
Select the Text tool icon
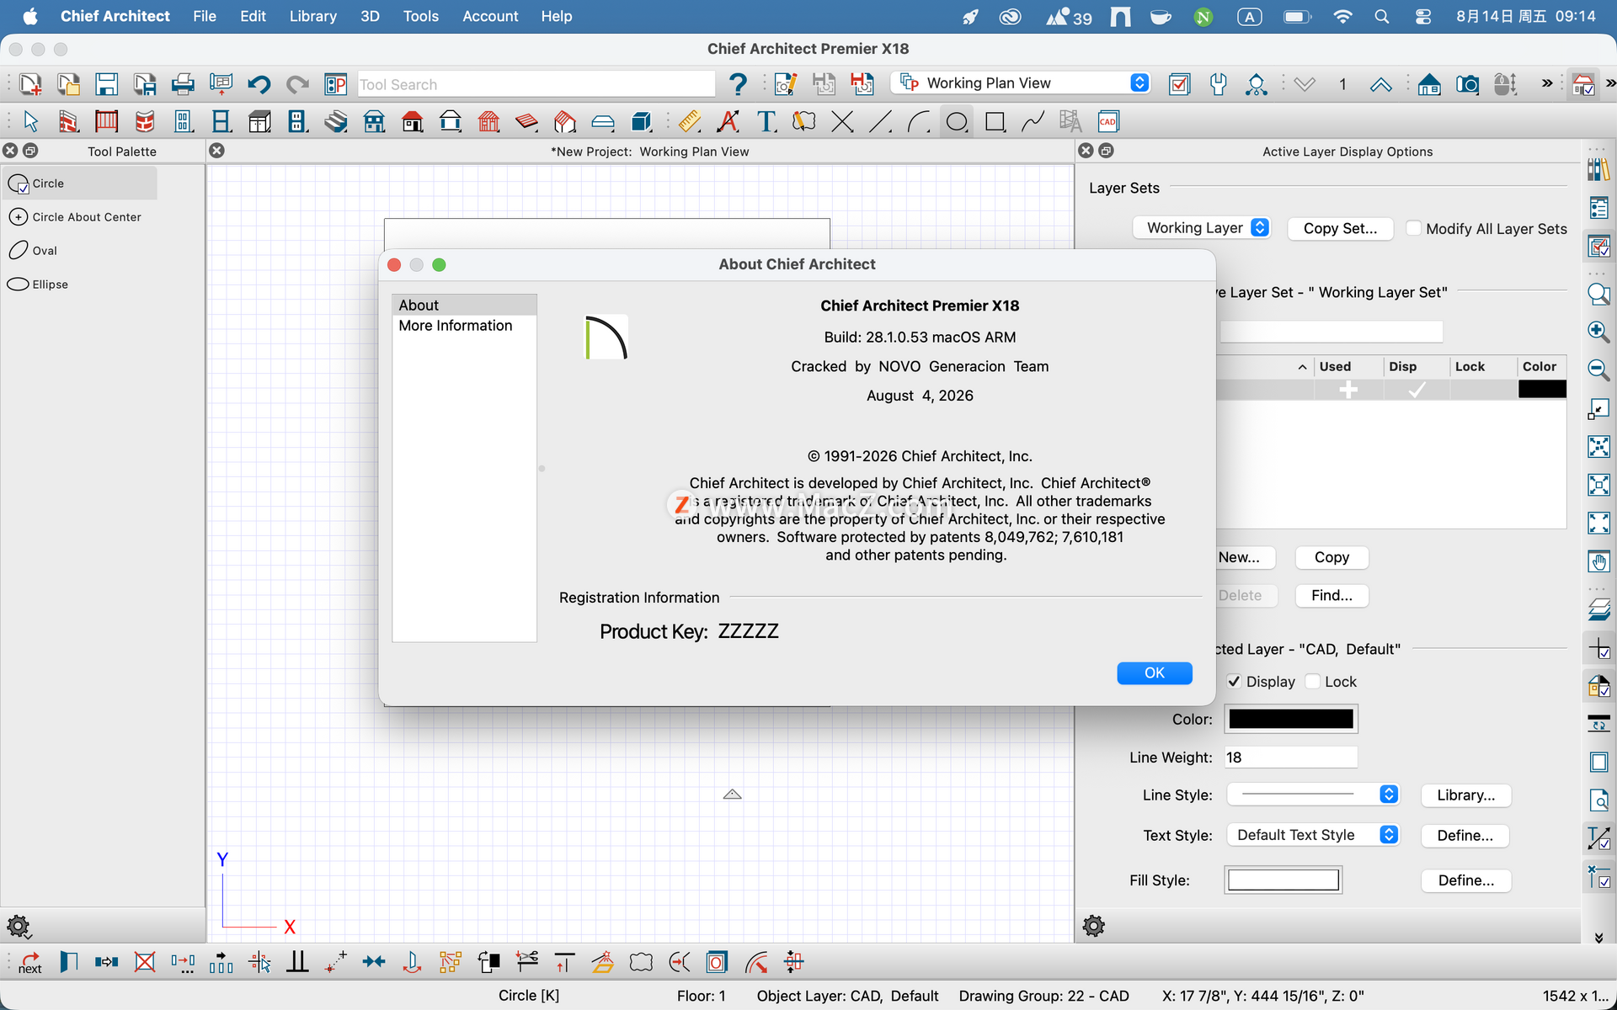tap(766, 122)
